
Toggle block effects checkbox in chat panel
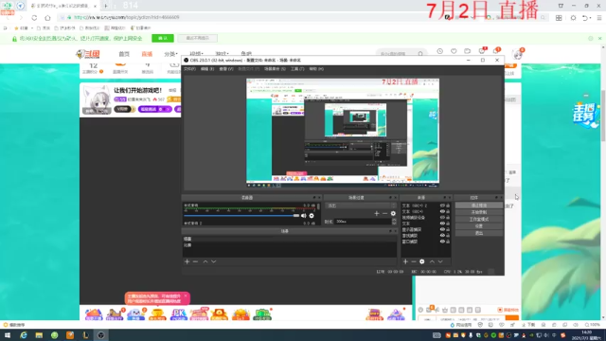pyautogui.click(x=500, y=310)
